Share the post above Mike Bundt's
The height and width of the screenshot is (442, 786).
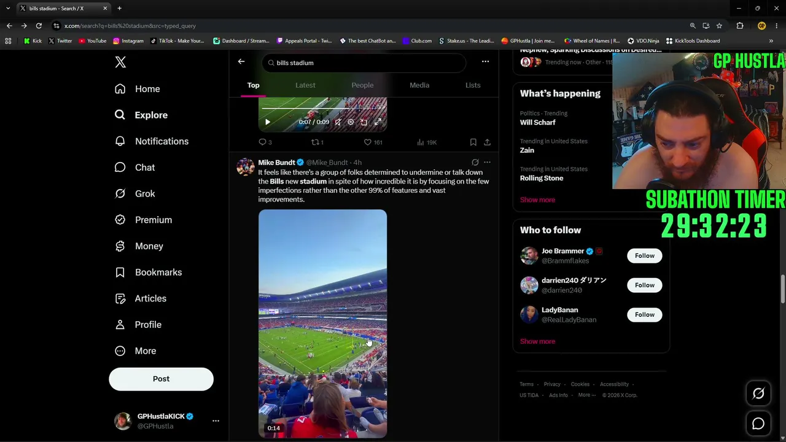tap(487, 142)
